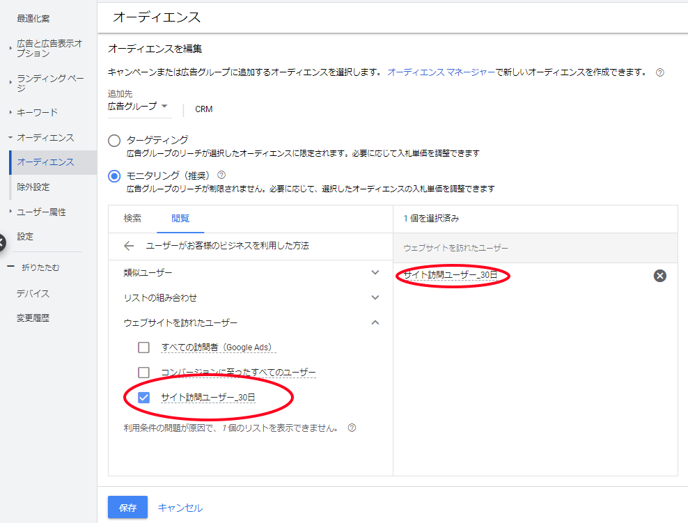The width and height of the screenshot is (688, 523).
Task: Switch to the 閲覧 tab
Action: tap(180, 219)
